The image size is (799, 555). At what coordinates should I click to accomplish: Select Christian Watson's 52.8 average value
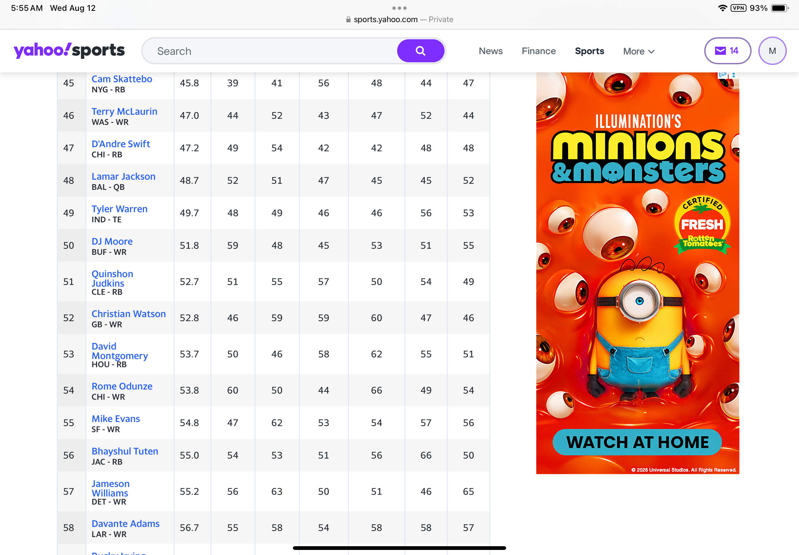click(189, 317)
